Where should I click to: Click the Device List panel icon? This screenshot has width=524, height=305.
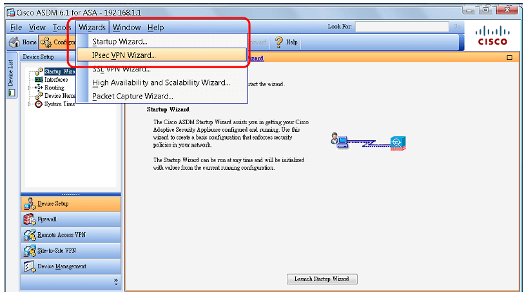[12, 93]
